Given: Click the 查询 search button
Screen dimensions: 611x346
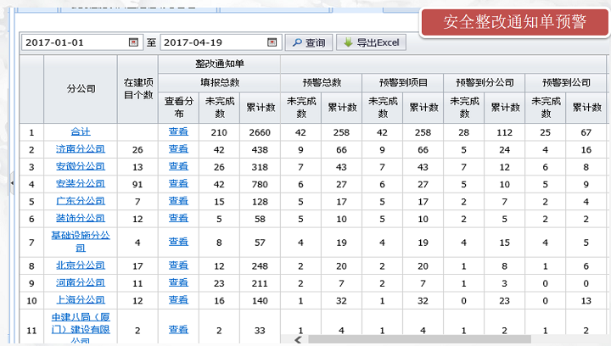Looking at the screenshot, I should coord(308,42).
